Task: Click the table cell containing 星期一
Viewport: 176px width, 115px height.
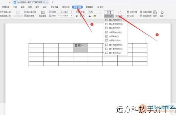Action: (x=80, y=48)
